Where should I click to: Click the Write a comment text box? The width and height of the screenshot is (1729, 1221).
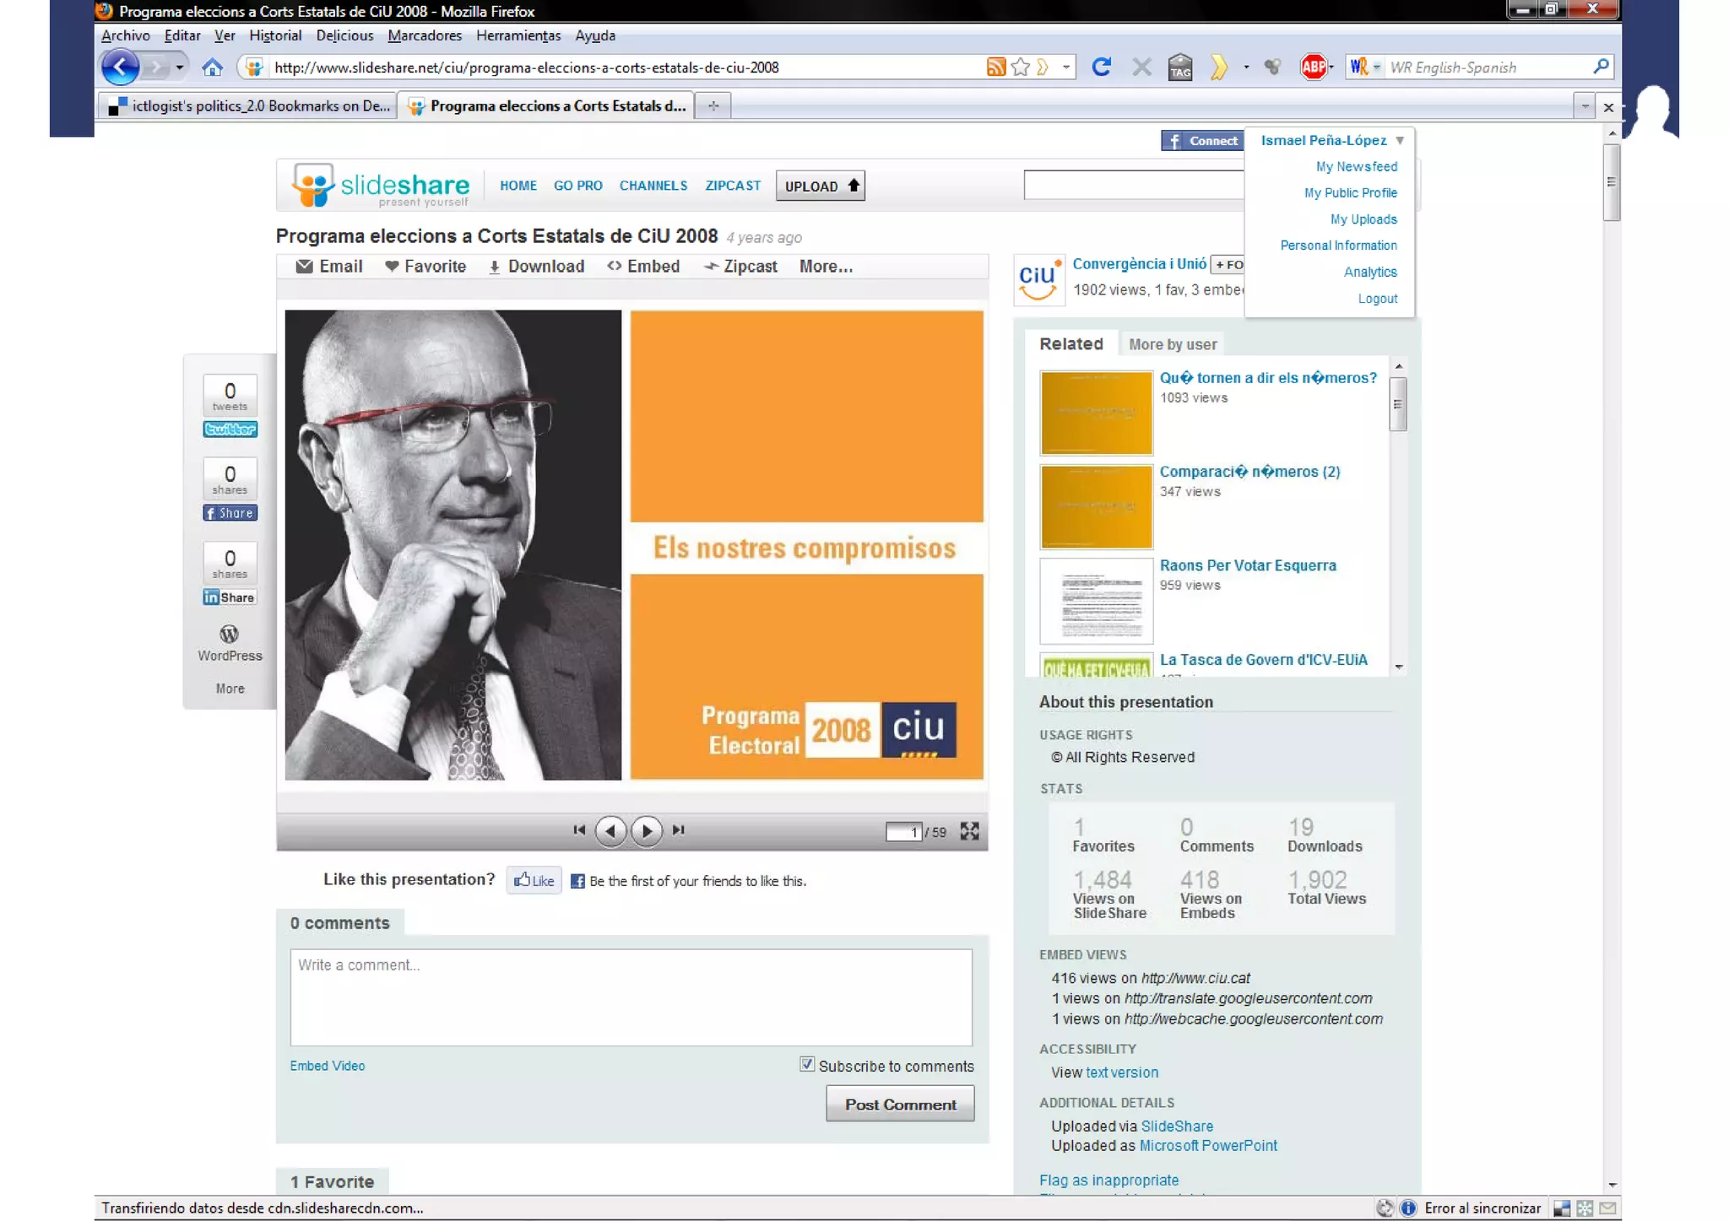pyautogui.click(x=631, y=997)
